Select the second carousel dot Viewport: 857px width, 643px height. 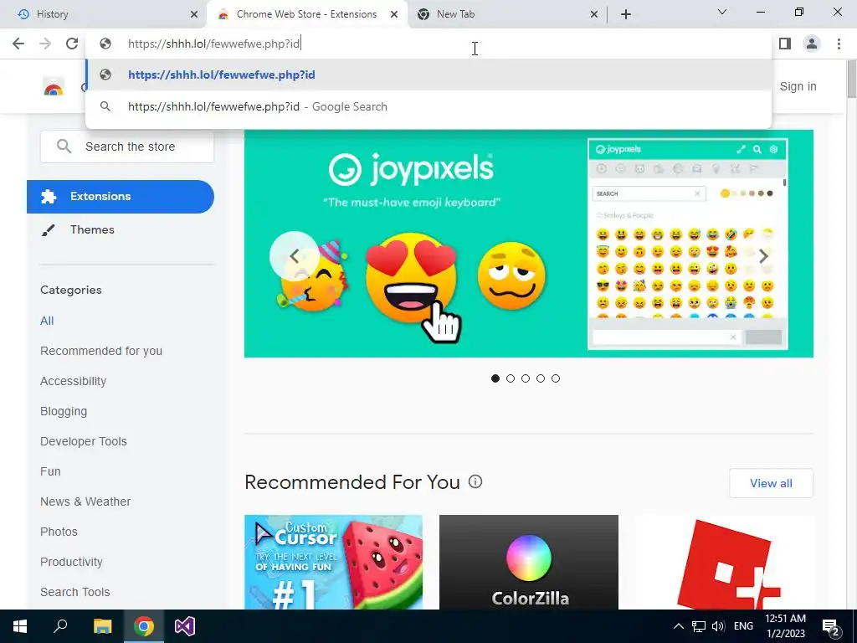point(511,378)
